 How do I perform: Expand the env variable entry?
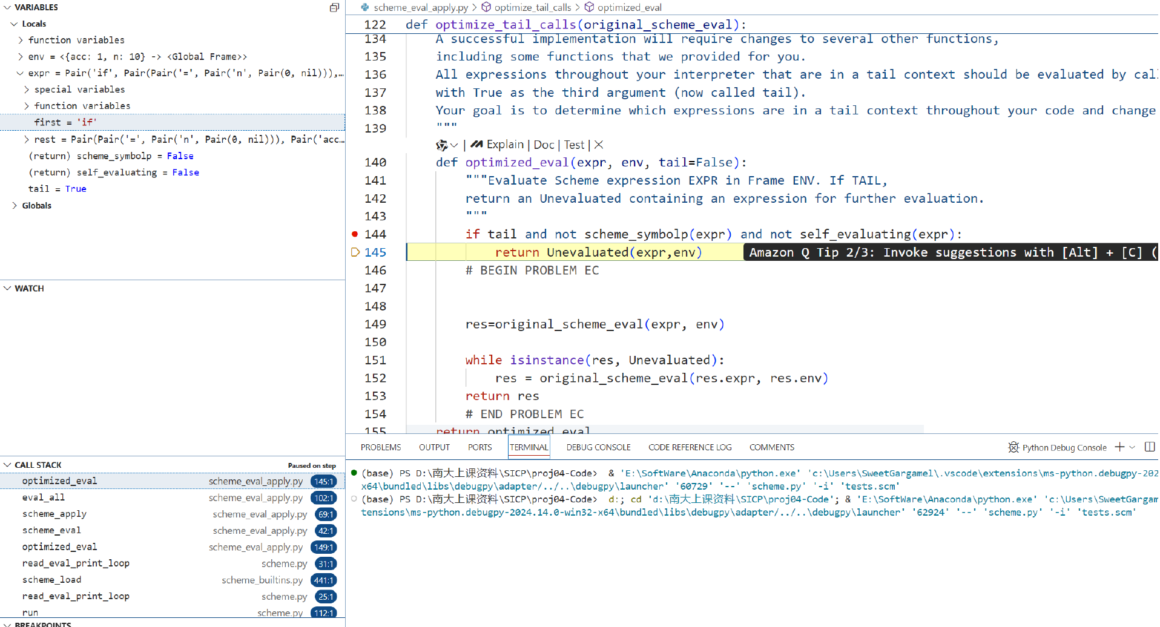pos(21,56)
